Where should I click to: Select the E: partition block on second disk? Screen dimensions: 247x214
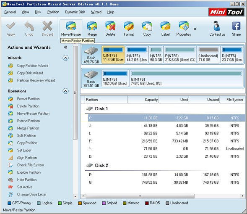point(115,78)
